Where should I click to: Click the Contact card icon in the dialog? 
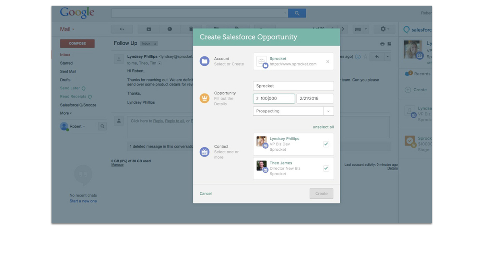204,152
